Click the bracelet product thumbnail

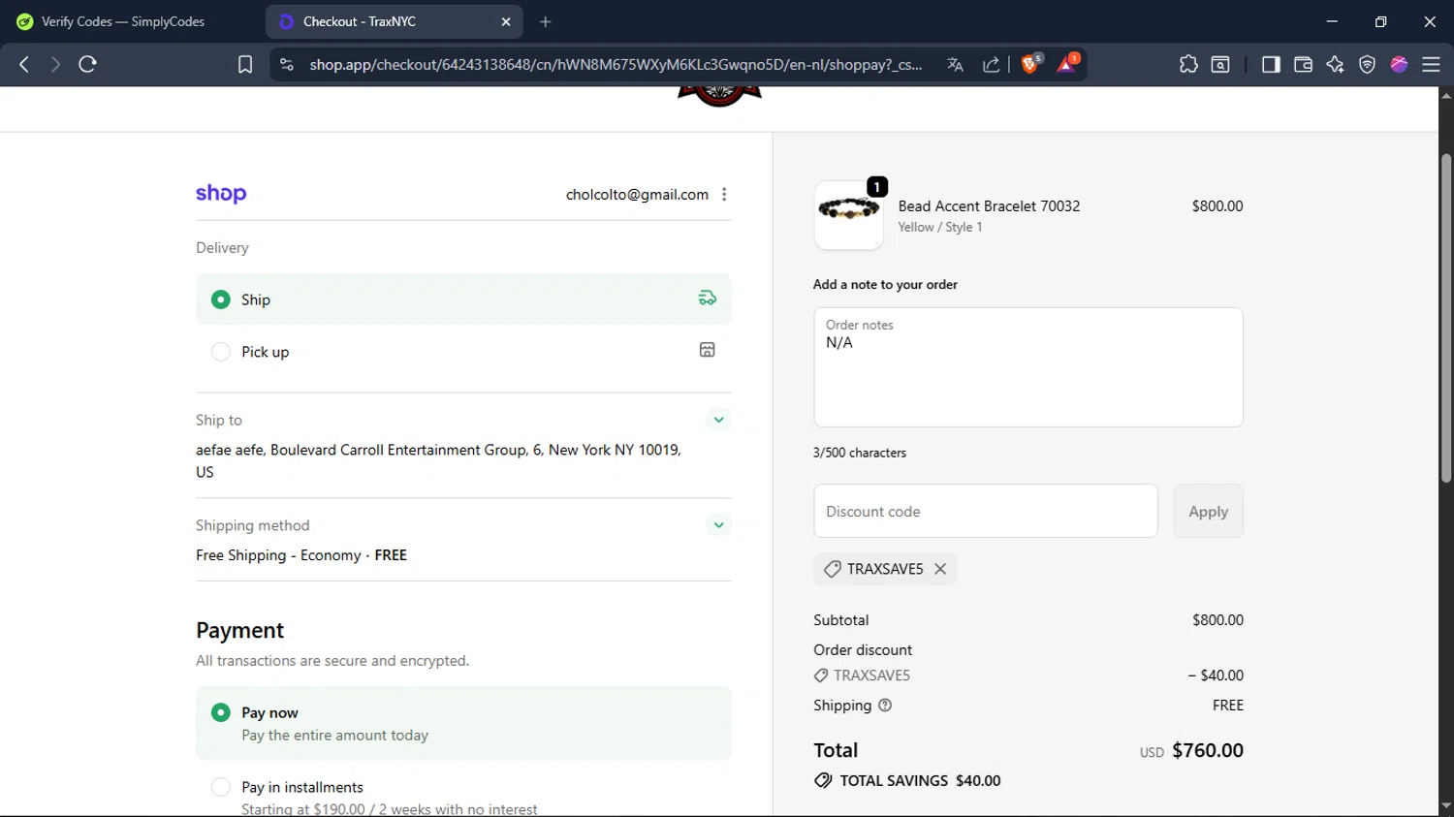pyautogui.click(x=849, y=215)
